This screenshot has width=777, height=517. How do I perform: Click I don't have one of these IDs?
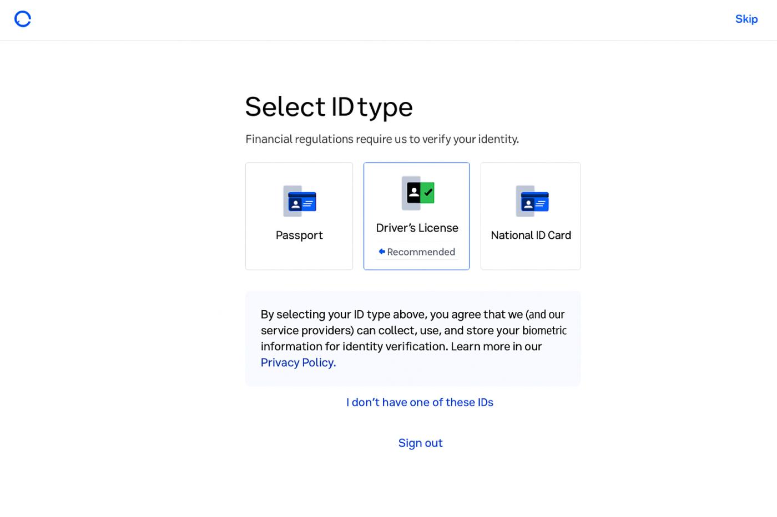(420, 402)
